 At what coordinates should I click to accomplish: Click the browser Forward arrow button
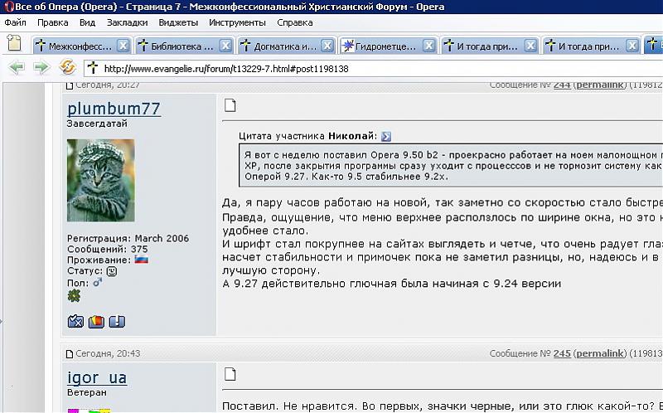(41, 68)
